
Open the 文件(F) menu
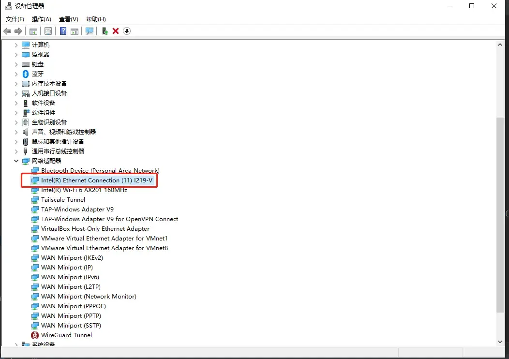click(x=15, y=19)
